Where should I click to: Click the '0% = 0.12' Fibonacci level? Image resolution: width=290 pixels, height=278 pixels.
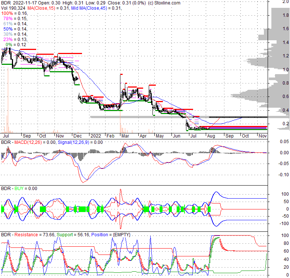click(16, 45)
